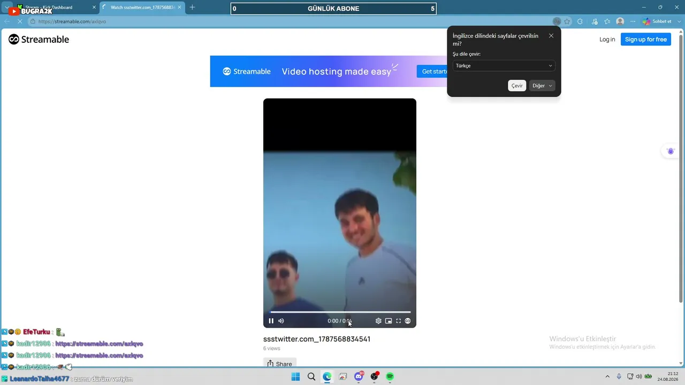Open Windows Start menu
Viewport: 685px width, 385px height.
(x=295, y=376)
